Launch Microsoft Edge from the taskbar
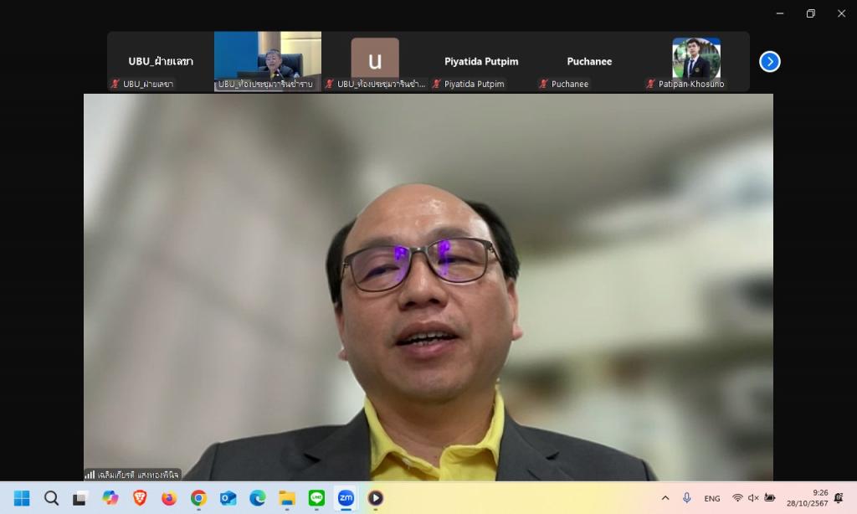Screen dimensions: 857x514 point(258,498)
